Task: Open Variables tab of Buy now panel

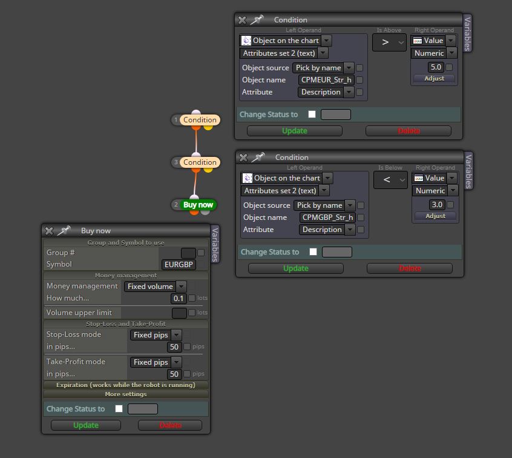Action: 214,245
